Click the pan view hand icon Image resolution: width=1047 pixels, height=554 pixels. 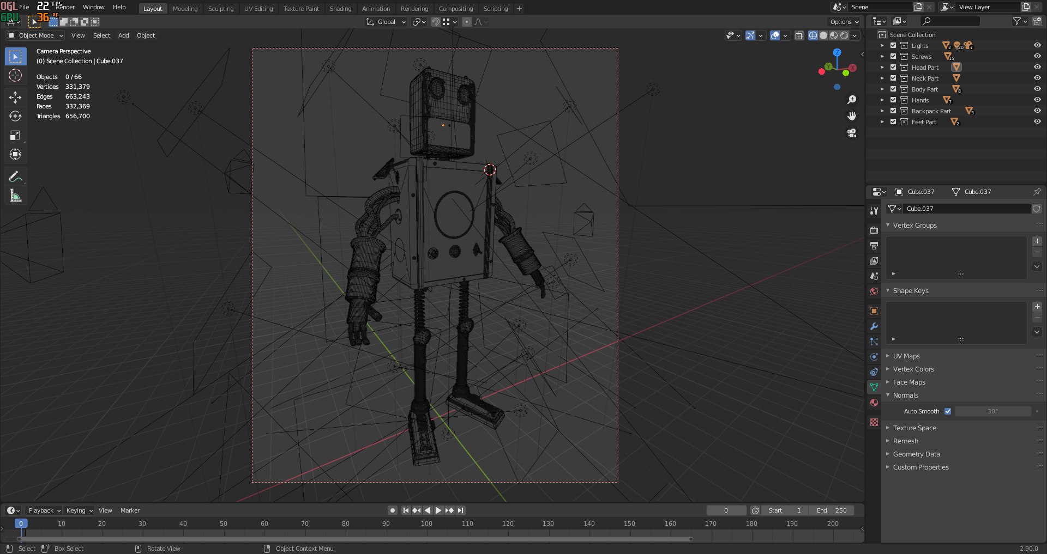[852, 116]
